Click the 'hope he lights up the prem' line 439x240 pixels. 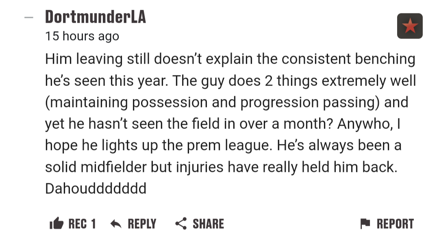tap(223, 146)
